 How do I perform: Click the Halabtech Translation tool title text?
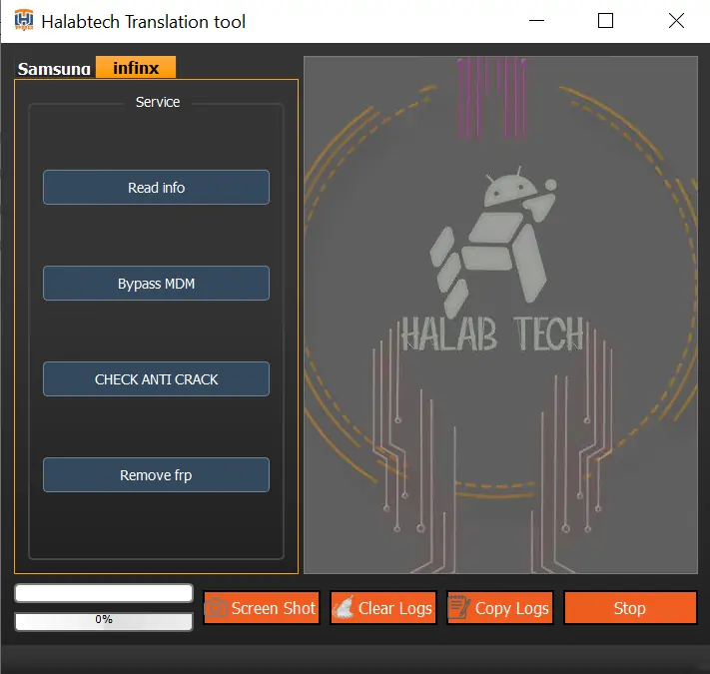(143, 22)
